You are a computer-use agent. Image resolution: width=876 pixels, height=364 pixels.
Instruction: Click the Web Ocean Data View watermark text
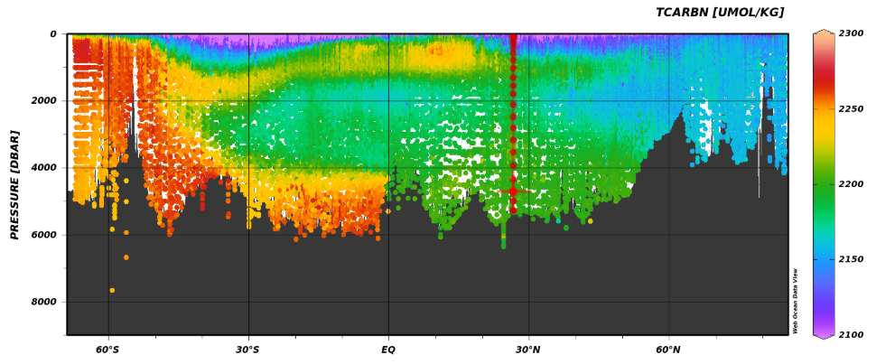pos(796,301)
